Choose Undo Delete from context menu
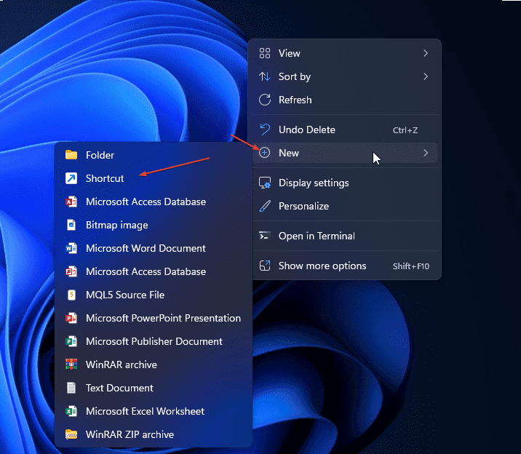Screen dimensions: 521x454 pyautogui.click(x=307, y=130)
